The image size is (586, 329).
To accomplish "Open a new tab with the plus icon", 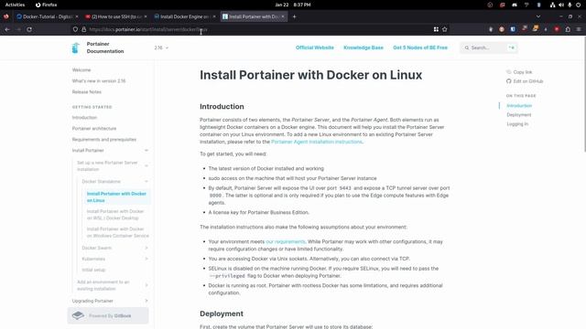I will pos(294,16).
